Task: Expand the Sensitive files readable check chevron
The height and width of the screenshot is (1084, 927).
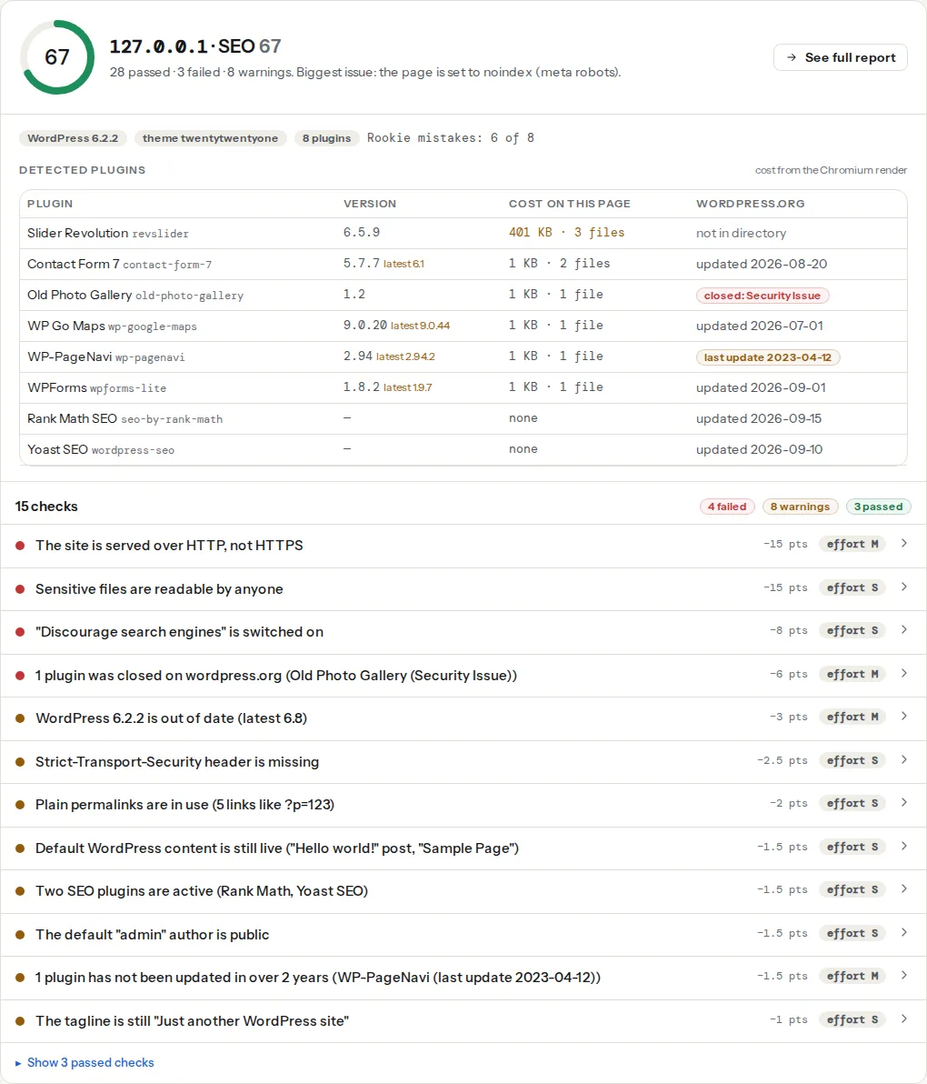Action: [x=903, y=587]
